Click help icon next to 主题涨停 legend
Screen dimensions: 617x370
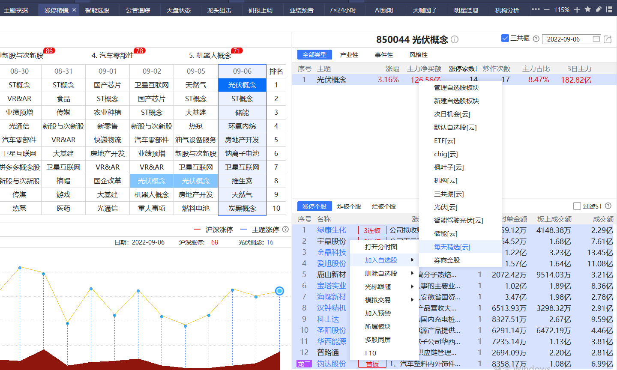click(x=286, y=230)
